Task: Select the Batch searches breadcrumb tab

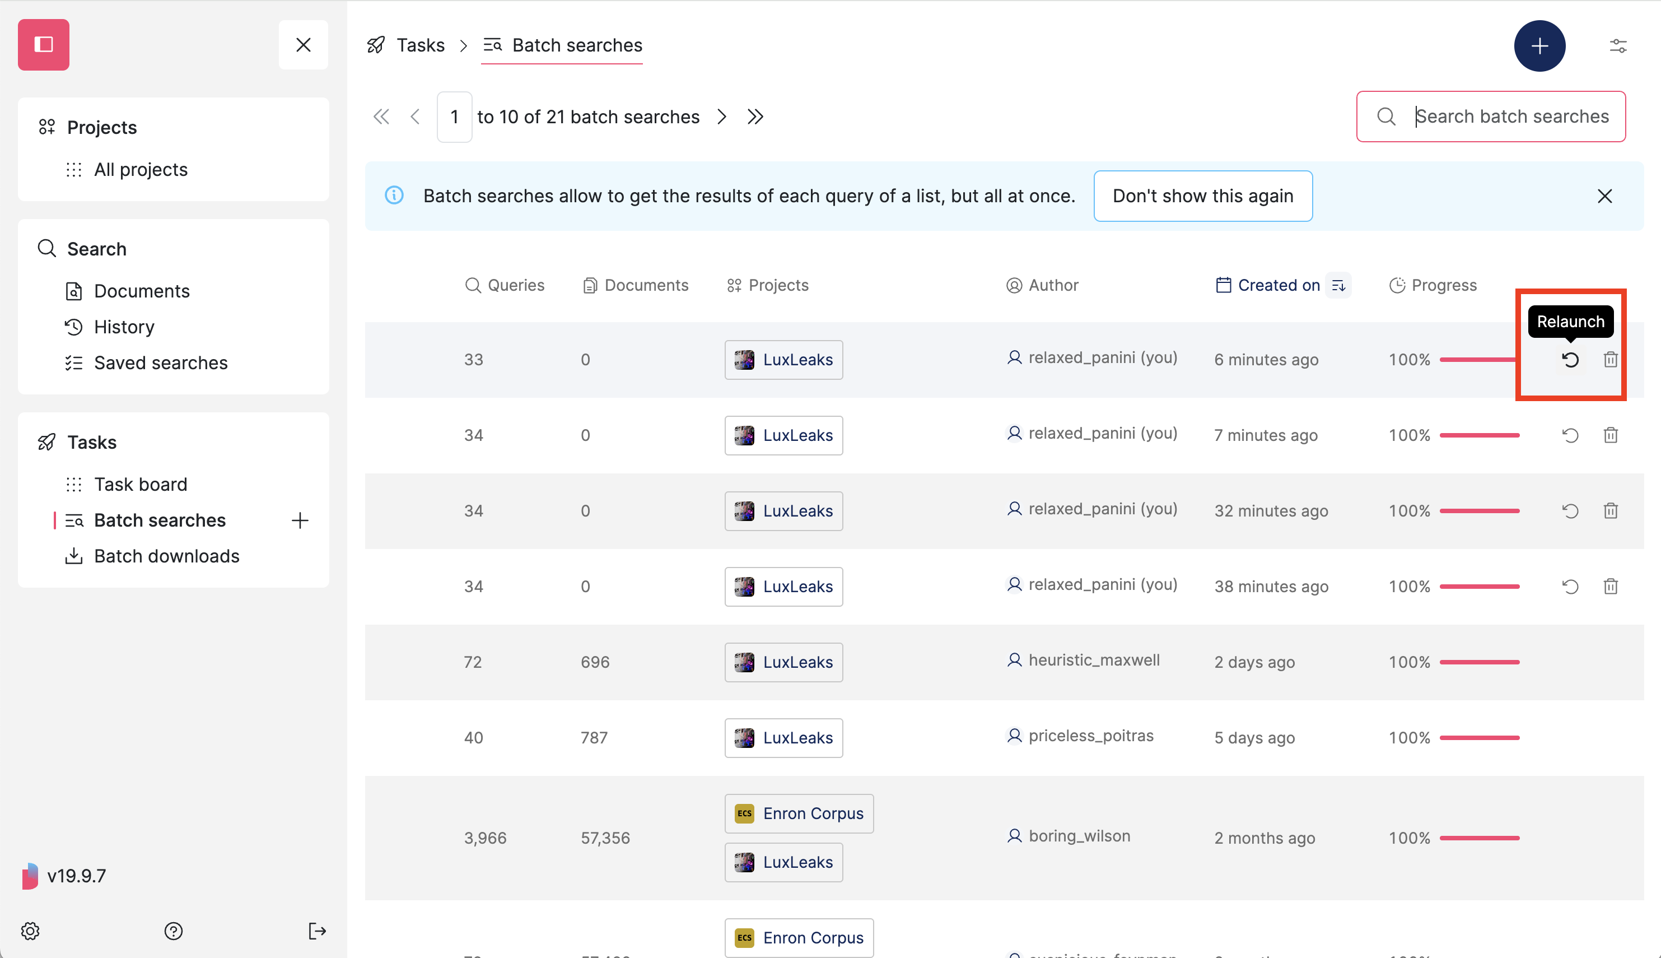Action: point(577,45)
